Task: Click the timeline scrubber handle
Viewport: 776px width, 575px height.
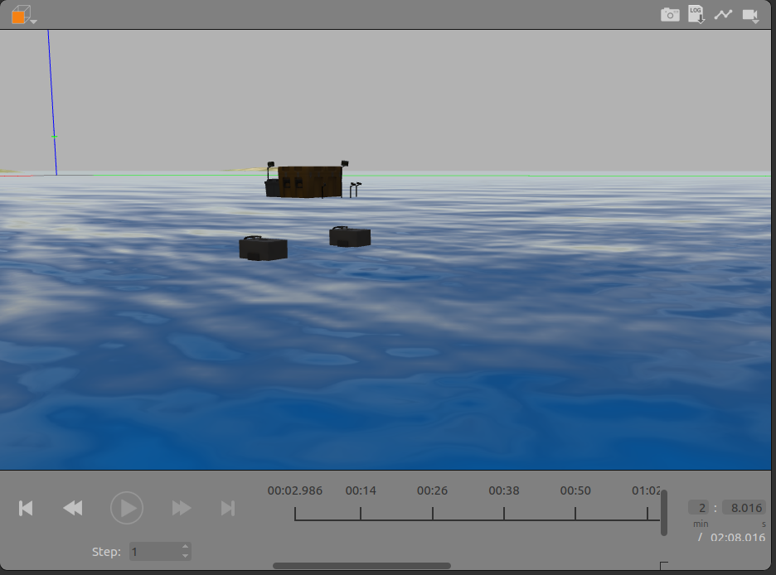Action: [x=663, y=512]
